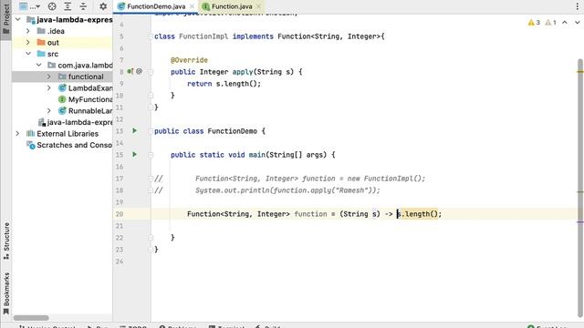The width and height of the screenshot is (584, 328).
Task: Expand the functional package
Action: 49,77
